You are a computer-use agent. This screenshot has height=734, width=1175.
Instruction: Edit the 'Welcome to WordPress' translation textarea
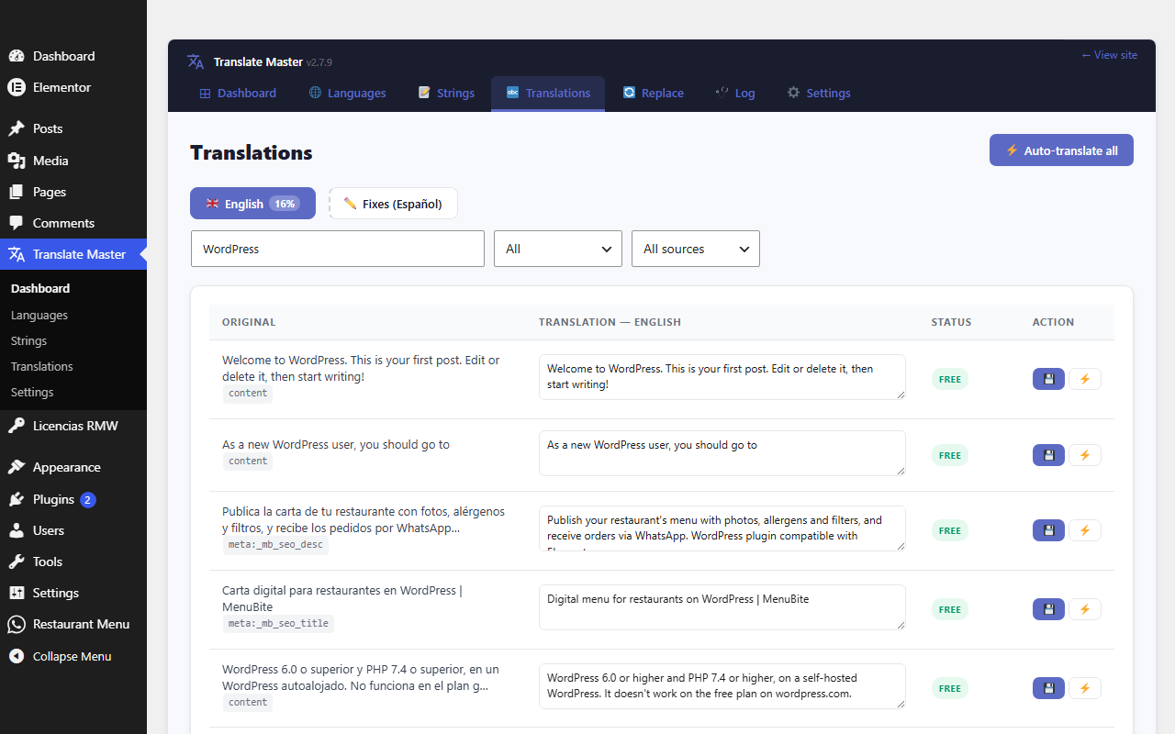tap(722, 377)
